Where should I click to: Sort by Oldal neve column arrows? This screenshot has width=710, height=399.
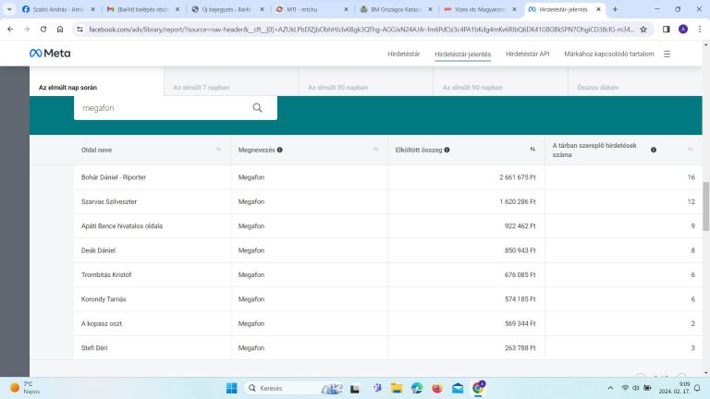pyautogui.click(x=219, y=150)
